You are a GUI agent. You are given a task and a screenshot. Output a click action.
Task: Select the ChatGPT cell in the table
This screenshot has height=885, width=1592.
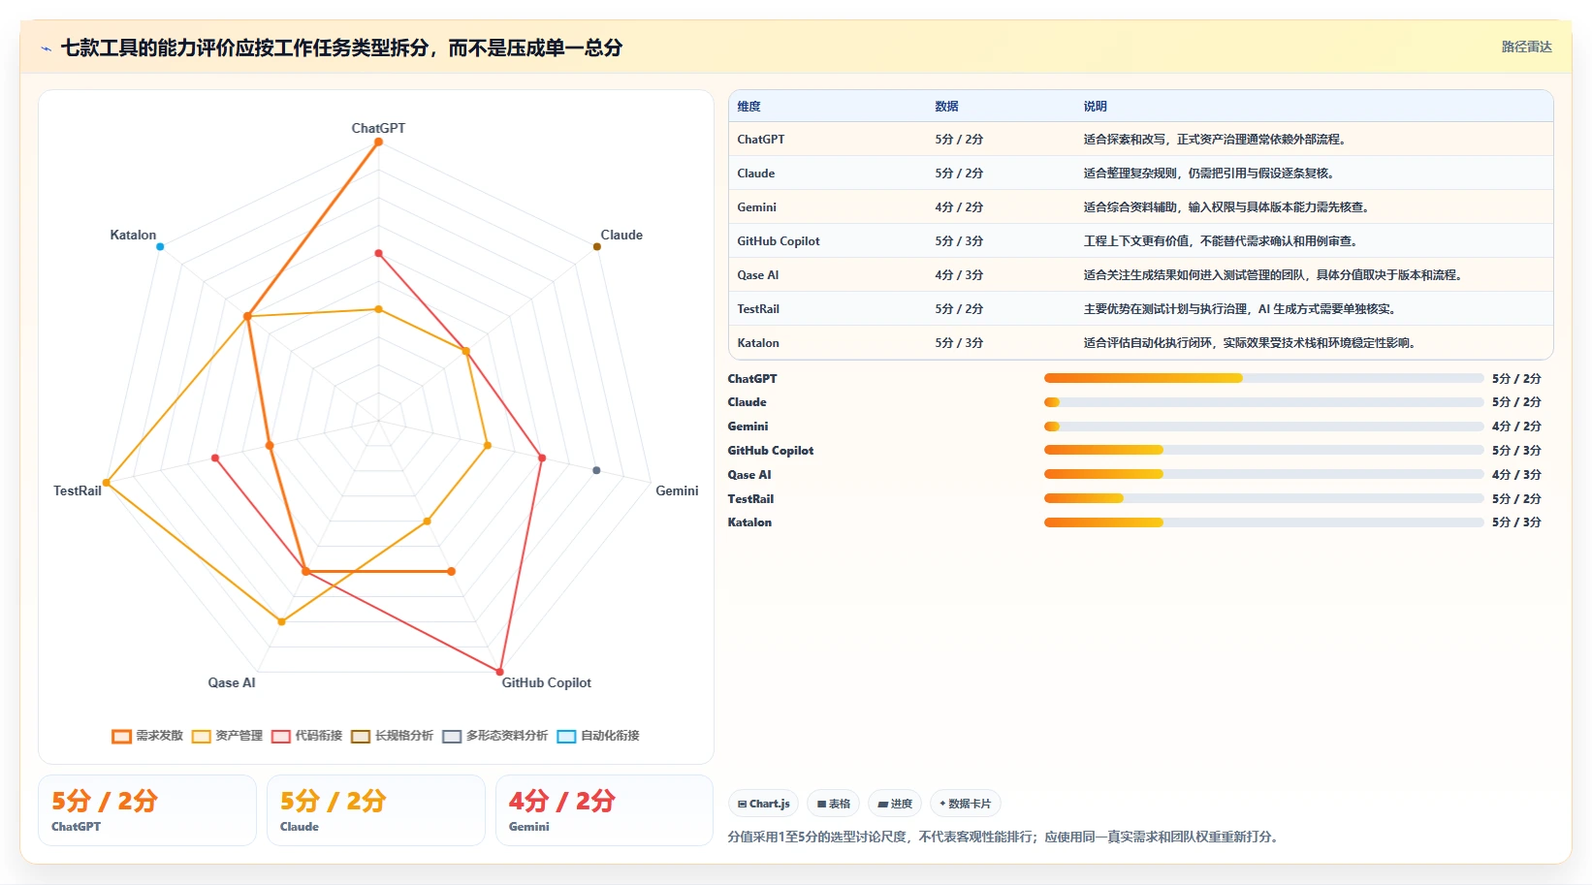(761, 140)
